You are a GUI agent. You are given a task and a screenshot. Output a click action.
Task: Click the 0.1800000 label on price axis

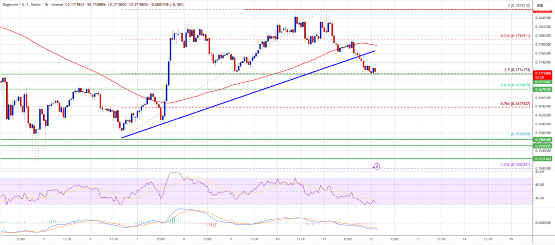(544, 35)
